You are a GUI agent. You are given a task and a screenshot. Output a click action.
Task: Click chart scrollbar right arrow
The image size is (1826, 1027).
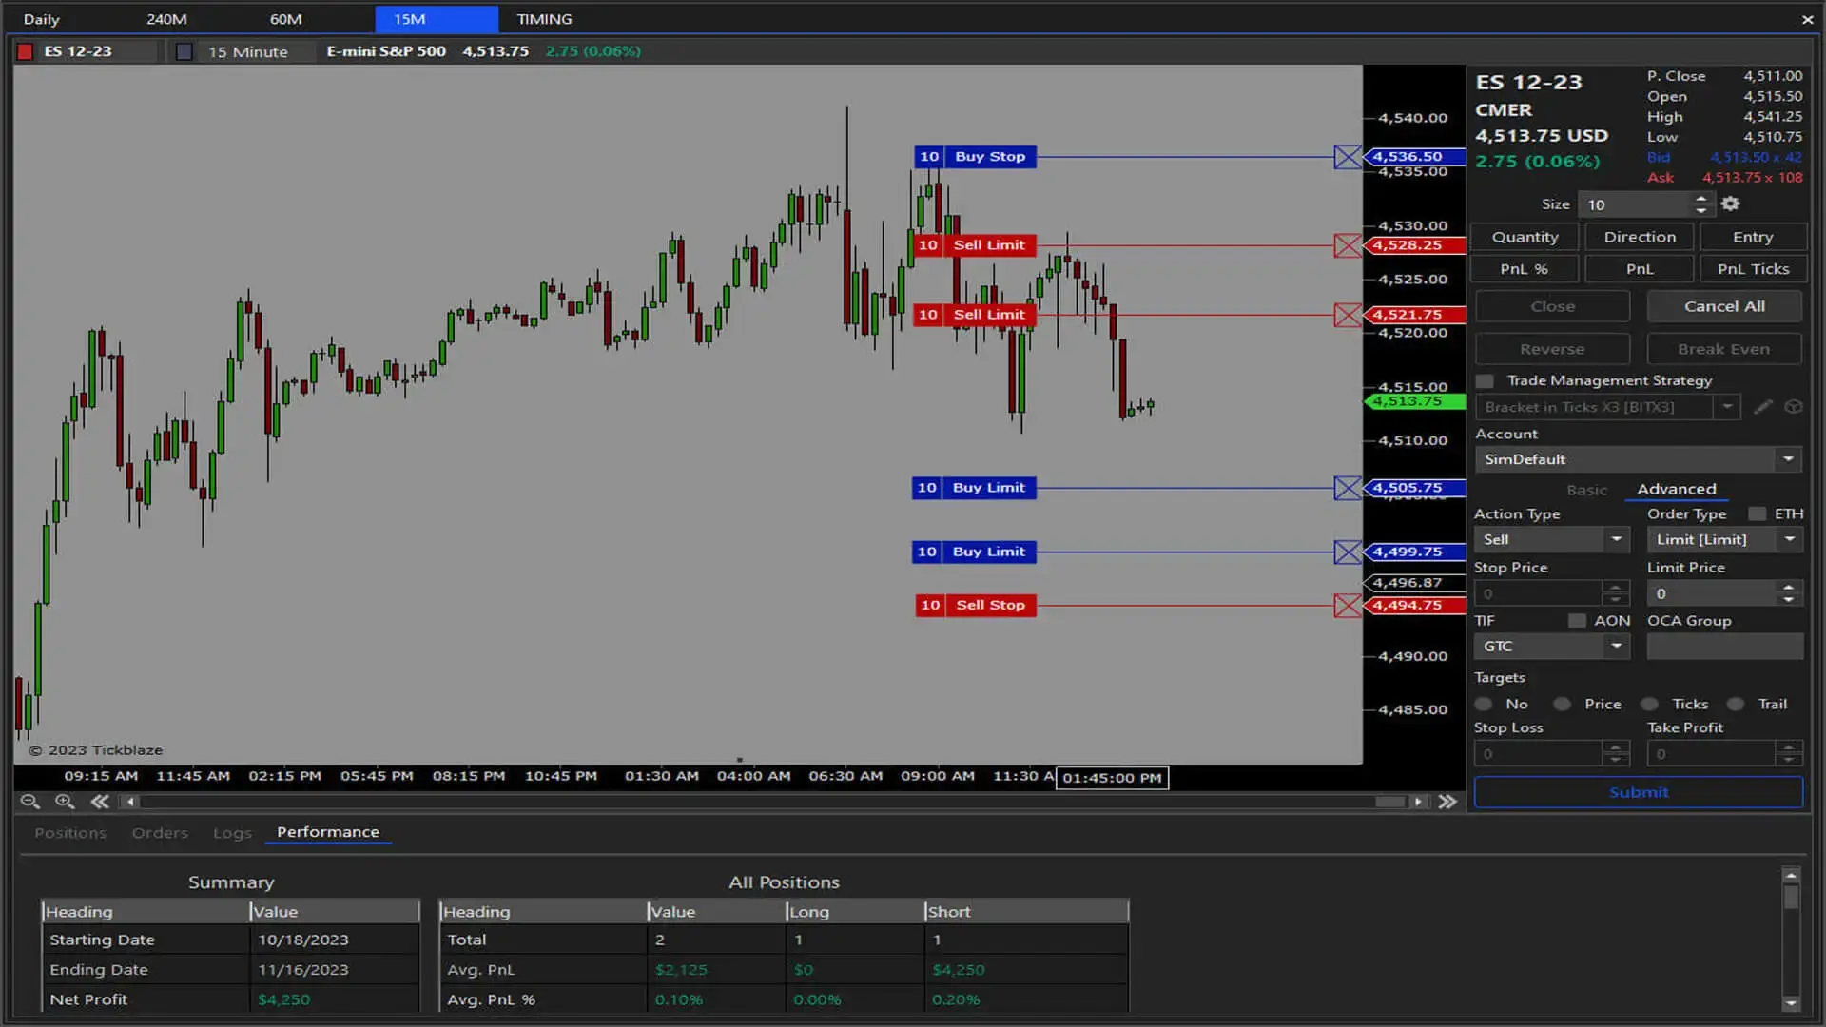coord(1418,802)
